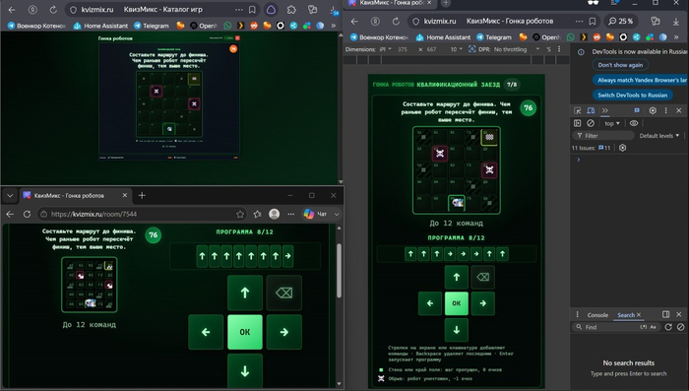Open Edge settings and more ellipsis menu
Viewport: 689px width, 391px height.
click(291, 214)
